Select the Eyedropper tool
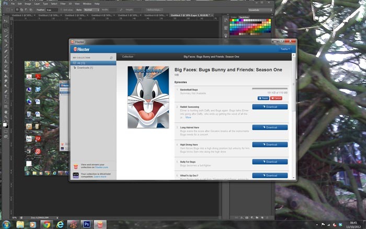 click(x=6, y=46)
